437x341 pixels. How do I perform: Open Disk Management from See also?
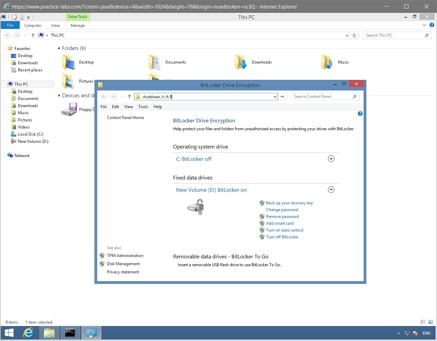click(x=123, y=263)
